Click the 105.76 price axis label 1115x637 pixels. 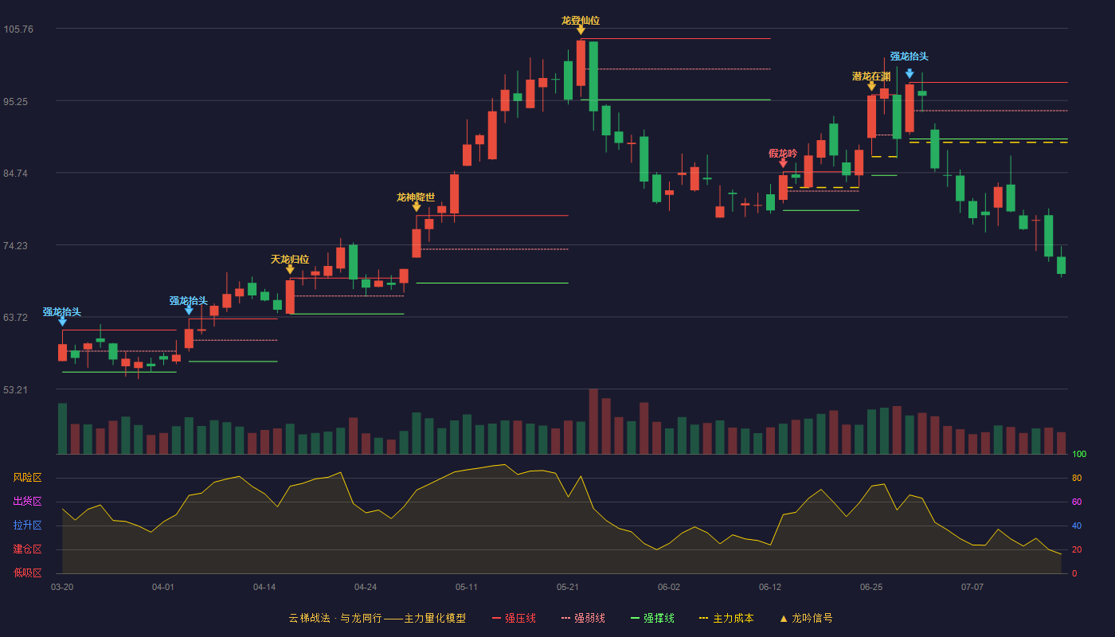(18, 29)
